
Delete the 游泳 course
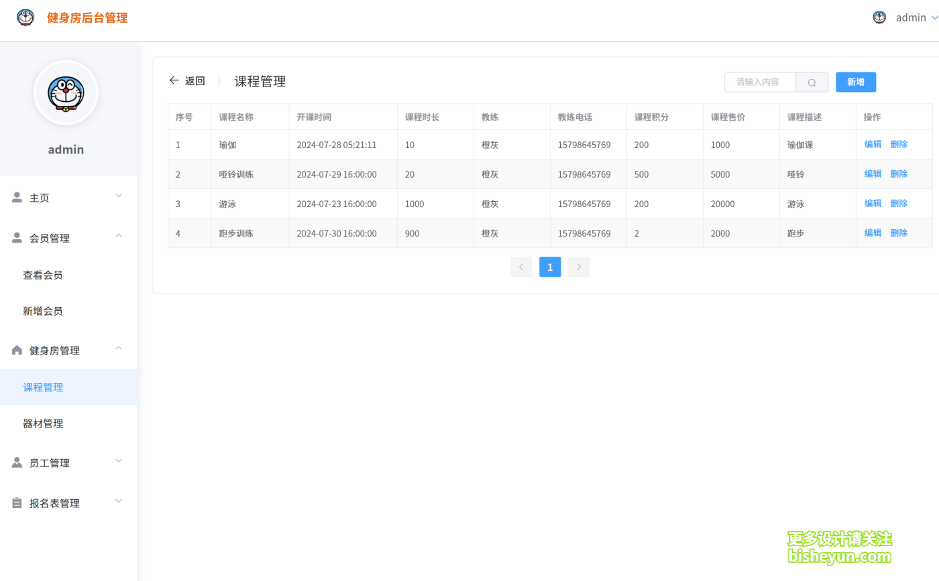coord(898,203)
